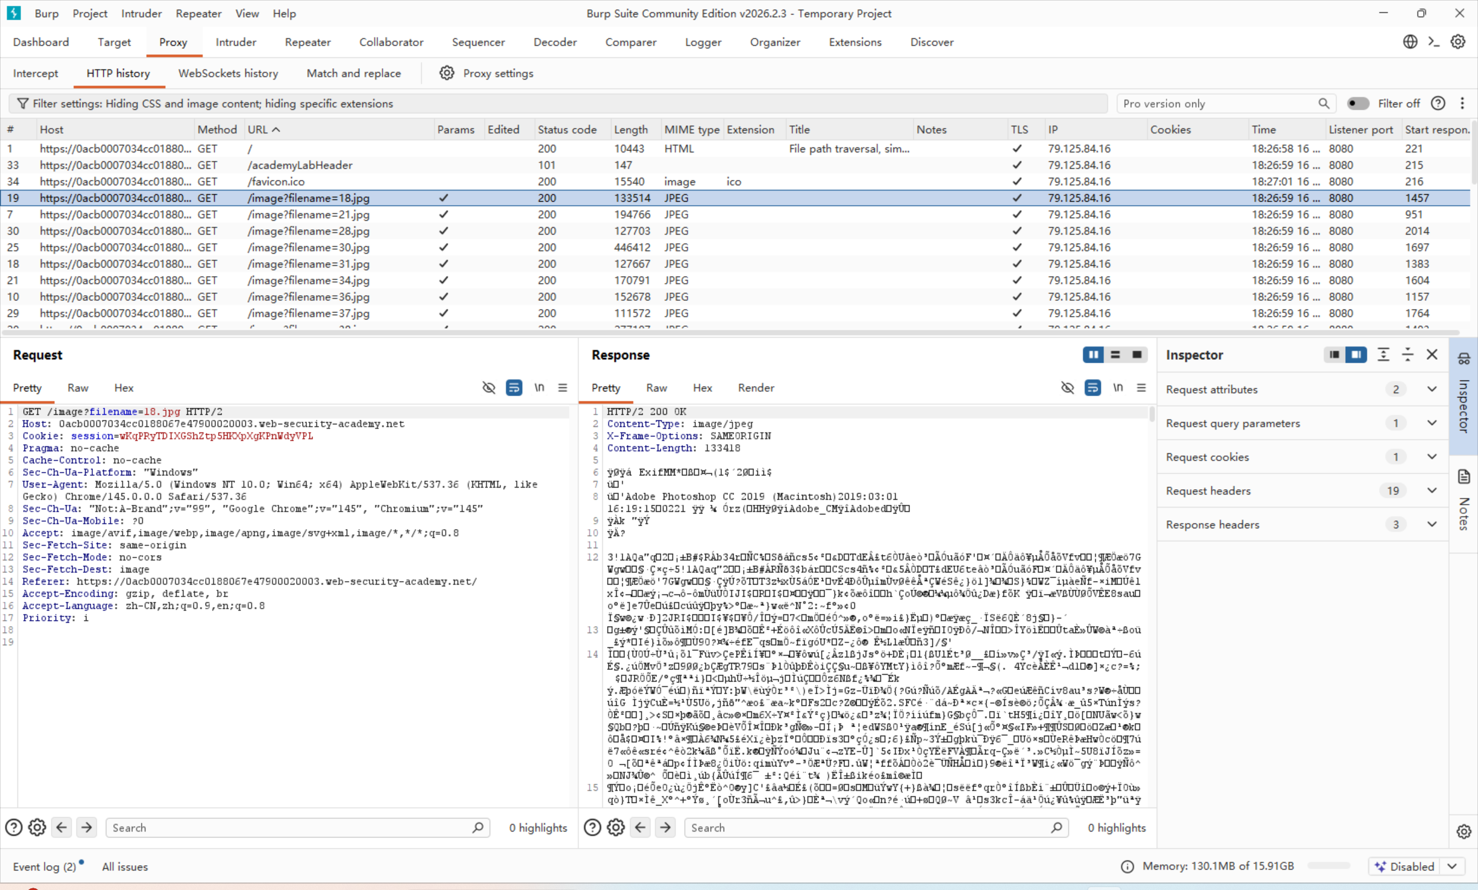Toggle non-printable characters icon in Response panel

tap(1118, 388)
